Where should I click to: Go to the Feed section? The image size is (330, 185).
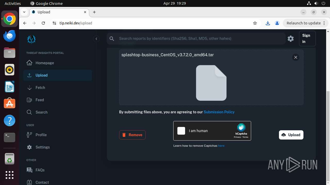pos(57,100)
